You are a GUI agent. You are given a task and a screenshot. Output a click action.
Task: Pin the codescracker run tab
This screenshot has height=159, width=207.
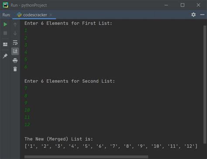pyautogui.click(x=5, y=56)
